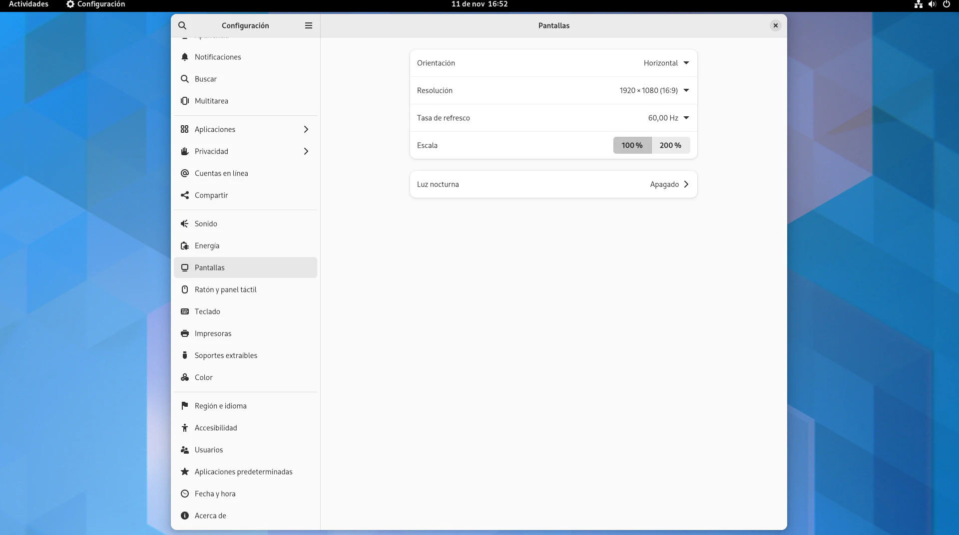Click Actividades in the top bar
Screen dimensions: 959x535
[28, 4]
